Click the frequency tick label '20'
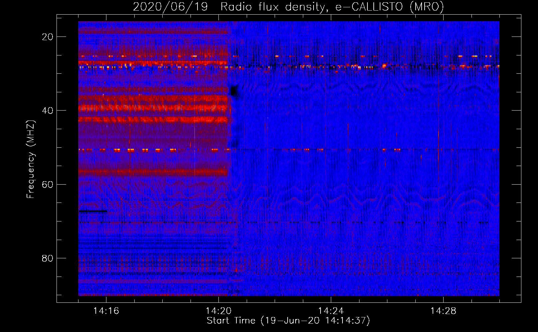The image size is (538, 332). pos(48,37)
